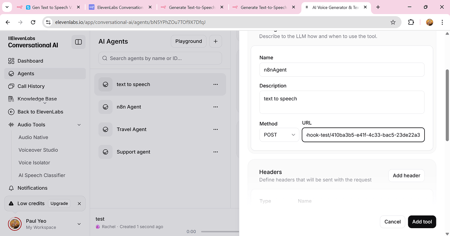Bookmark the page with the star icon

click(393, 22)
